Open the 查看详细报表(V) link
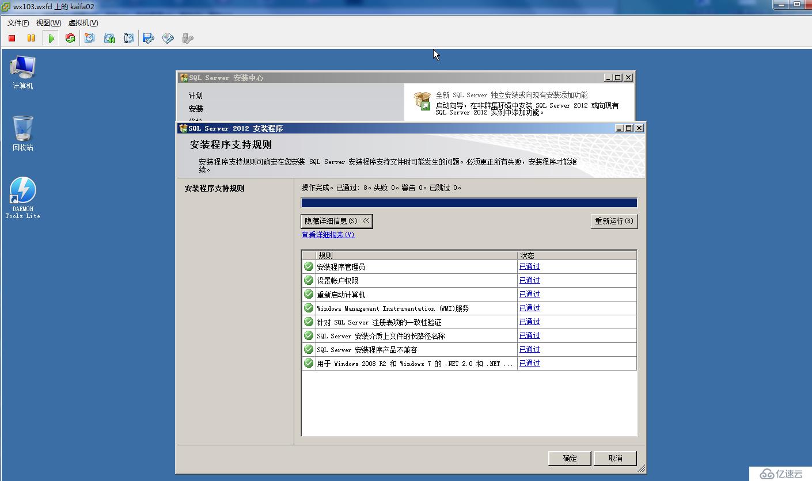 coord(328,235)
